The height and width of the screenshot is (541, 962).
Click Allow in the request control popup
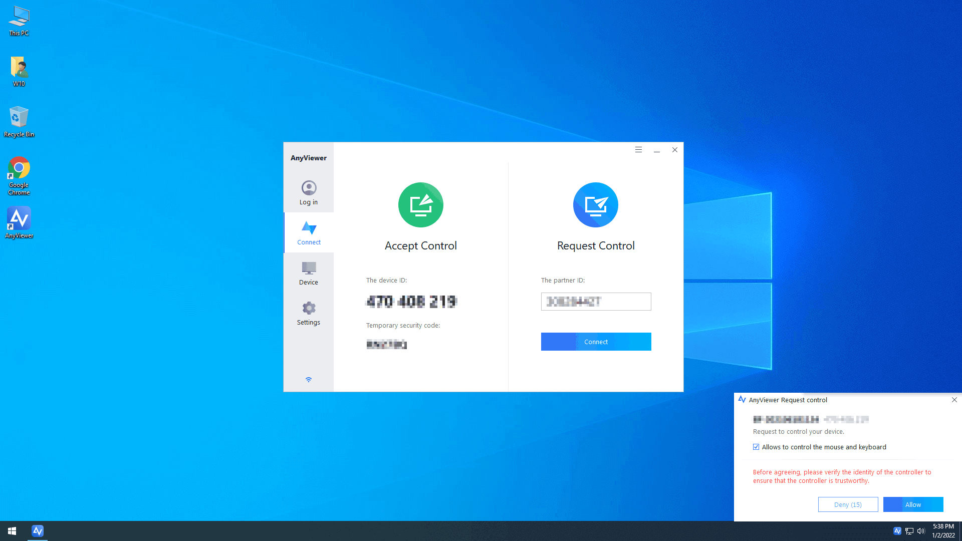(913, 504)
